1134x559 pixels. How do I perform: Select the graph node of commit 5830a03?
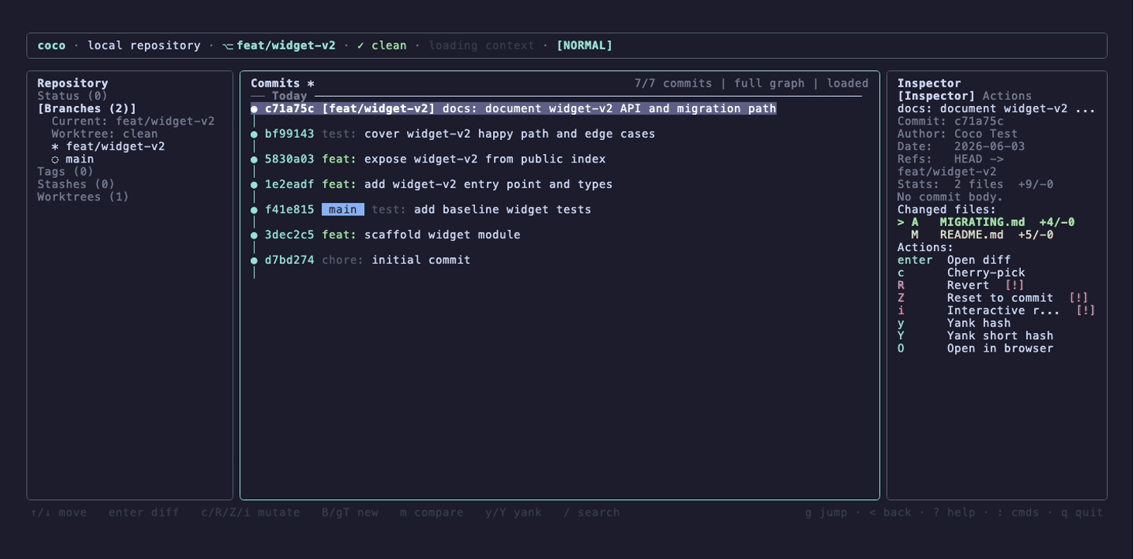(x=254, y=159)
